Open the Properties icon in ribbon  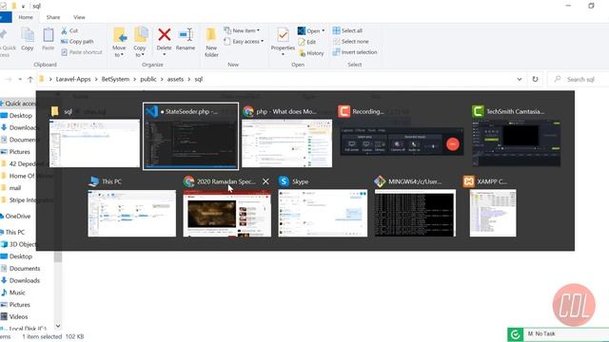[283, 35]
